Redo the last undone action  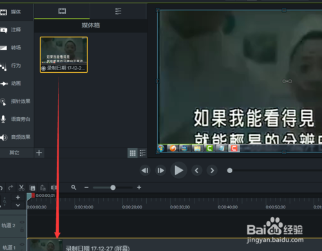(x=10, y=188)
